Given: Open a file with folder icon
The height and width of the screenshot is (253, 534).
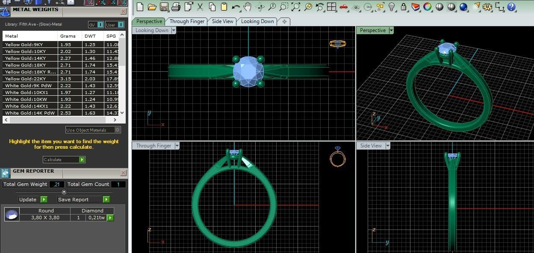Looking at the screenshot, I should pyautogui.click(x=152, y=7).
